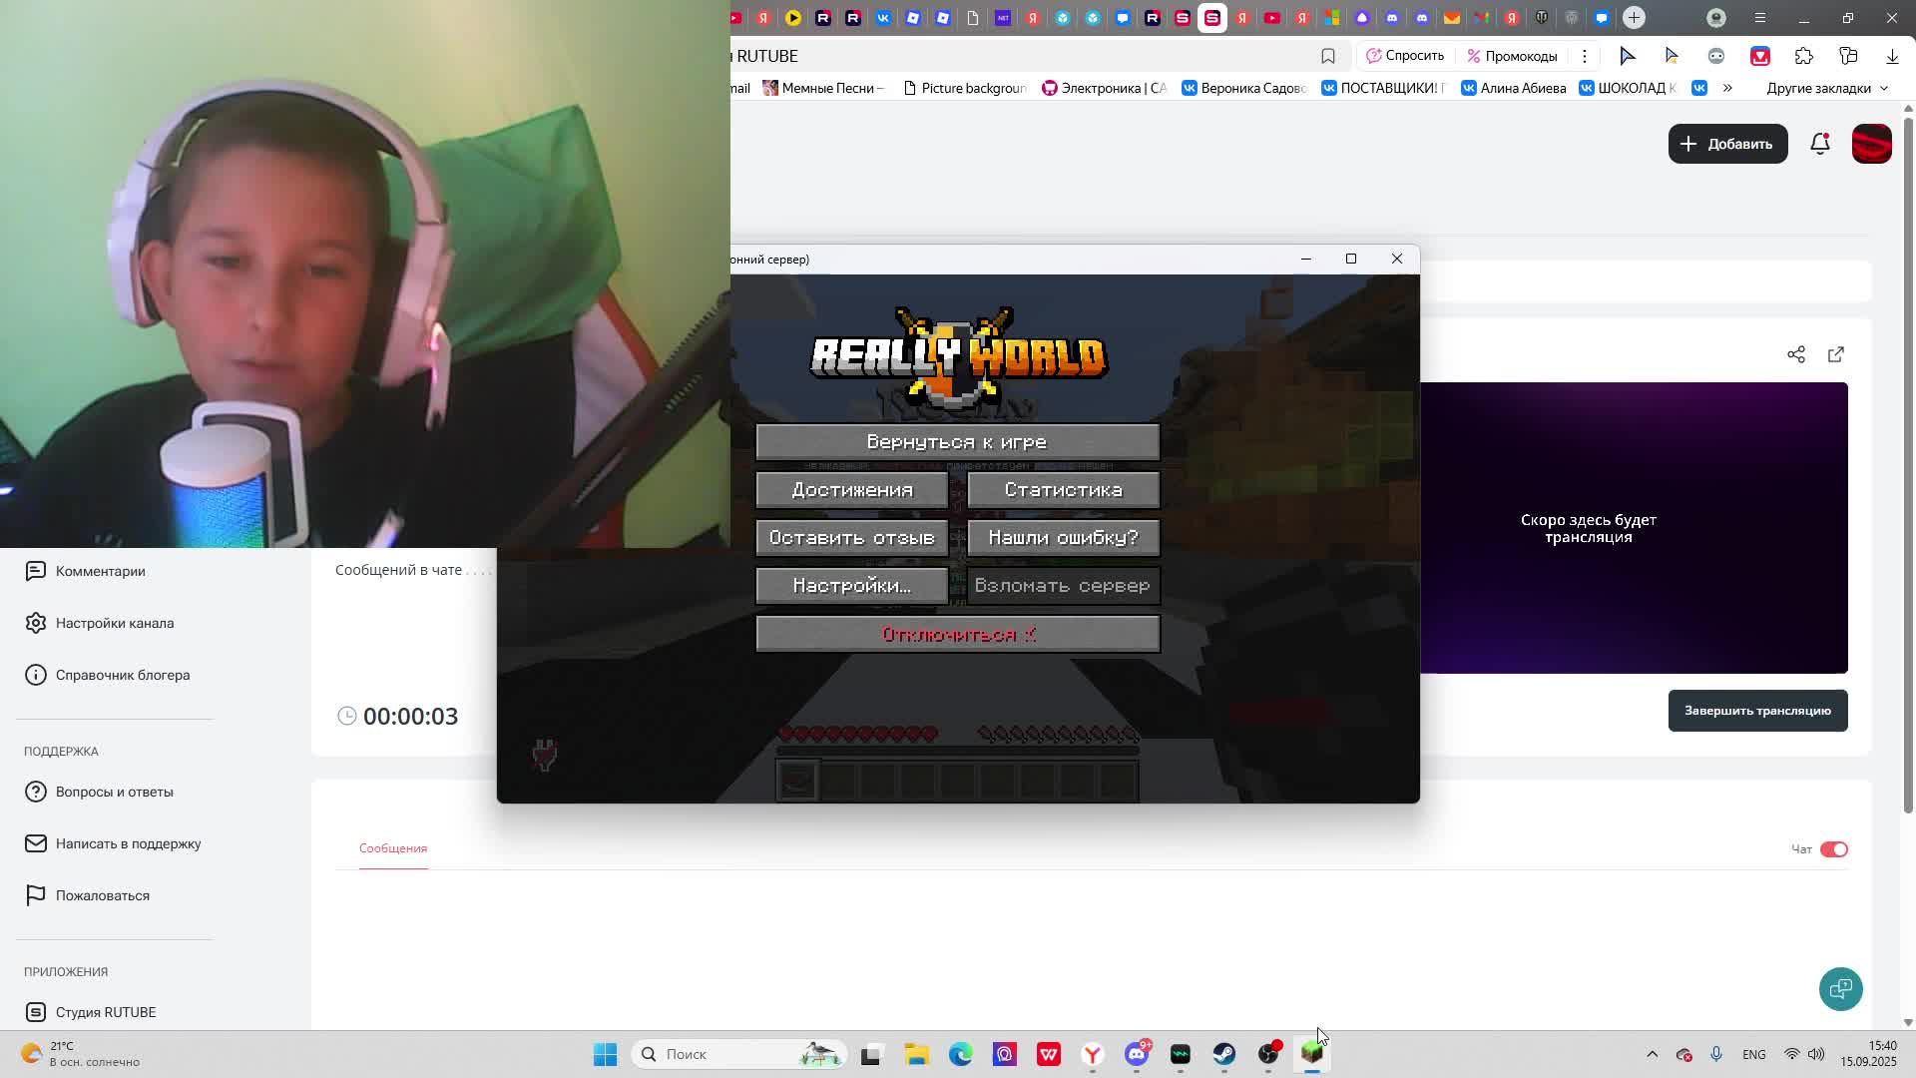This screenshot has width=1916, height=1078.
Task: Toggle the Чат switch off
Action: pyautogui.click(x=1833, y=849)
